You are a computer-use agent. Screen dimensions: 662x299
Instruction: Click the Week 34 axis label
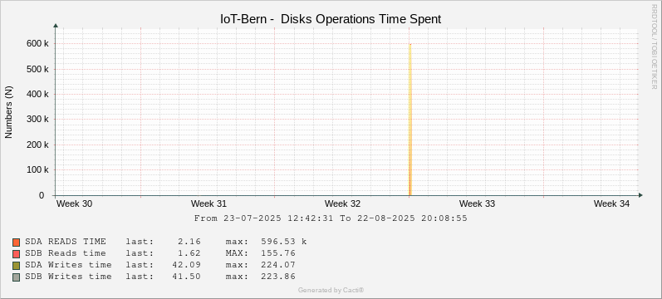tap(611, 203)
